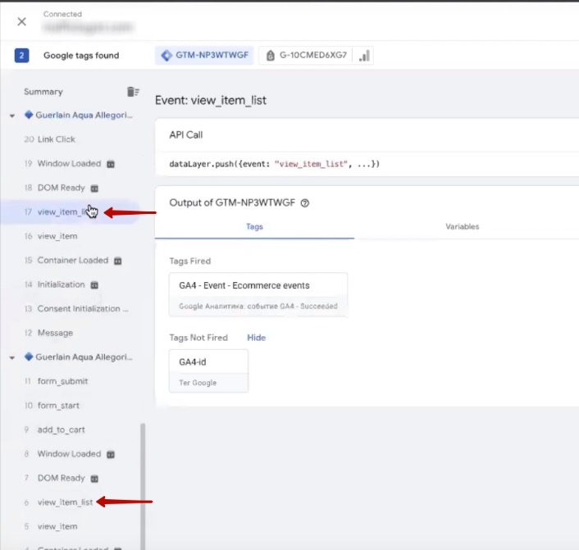Click the icon beside event 14 Initialization

pos(94,284)
